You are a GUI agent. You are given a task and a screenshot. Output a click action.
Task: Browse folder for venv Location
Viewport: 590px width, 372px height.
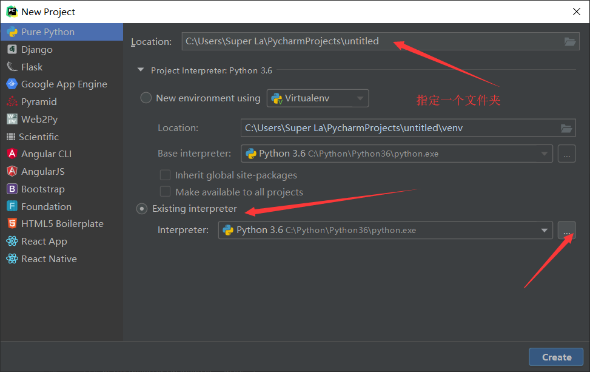[x=566, y=128]
